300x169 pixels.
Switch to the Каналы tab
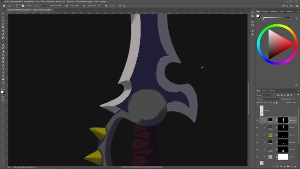264,91
